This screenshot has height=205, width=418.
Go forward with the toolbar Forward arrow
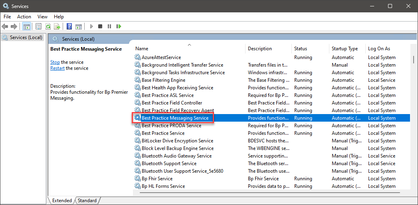pyautogui.click(x=14, y=26)
